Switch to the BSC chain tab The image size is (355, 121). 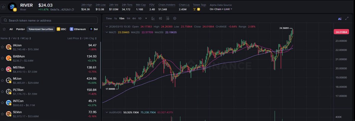[x=61, y=29]
